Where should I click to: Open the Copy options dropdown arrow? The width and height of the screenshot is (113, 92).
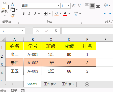coord(17,10)
